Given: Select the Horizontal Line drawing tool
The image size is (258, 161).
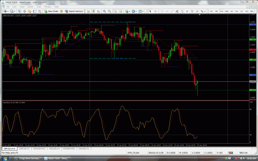Looking at the screenshot, I should click(167, 12).
